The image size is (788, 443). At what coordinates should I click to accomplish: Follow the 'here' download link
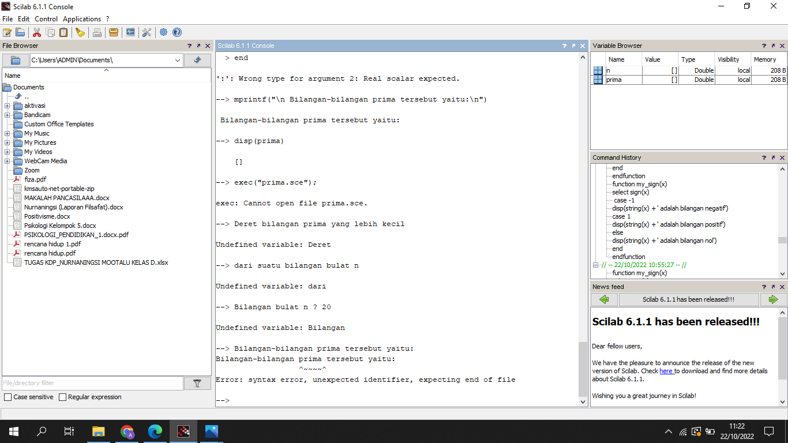pyautogui.click(x=666, y=371)
